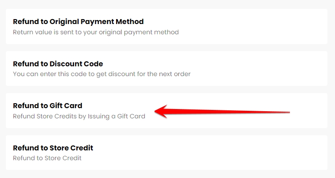The image size is (335, 178).
Task: Click the 'Refund to Discount Code' heading
Action: (58, 64)
